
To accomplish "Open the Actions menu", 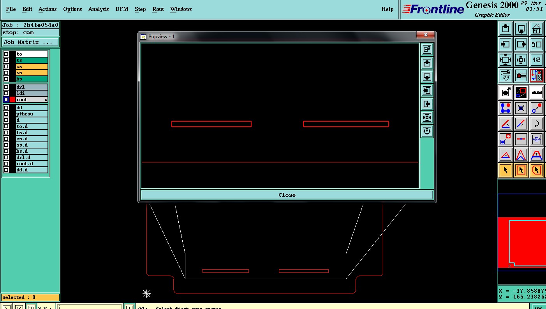I will point(48,9).
